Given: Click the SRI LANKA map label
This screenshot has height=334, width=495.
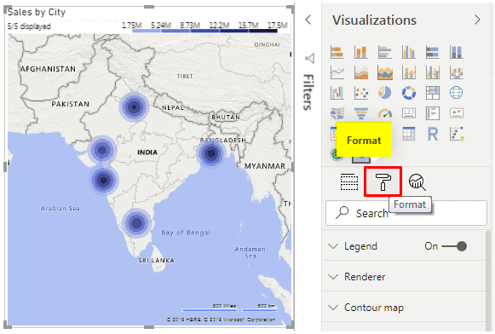Looking at the screenshot, I should 156,261.
